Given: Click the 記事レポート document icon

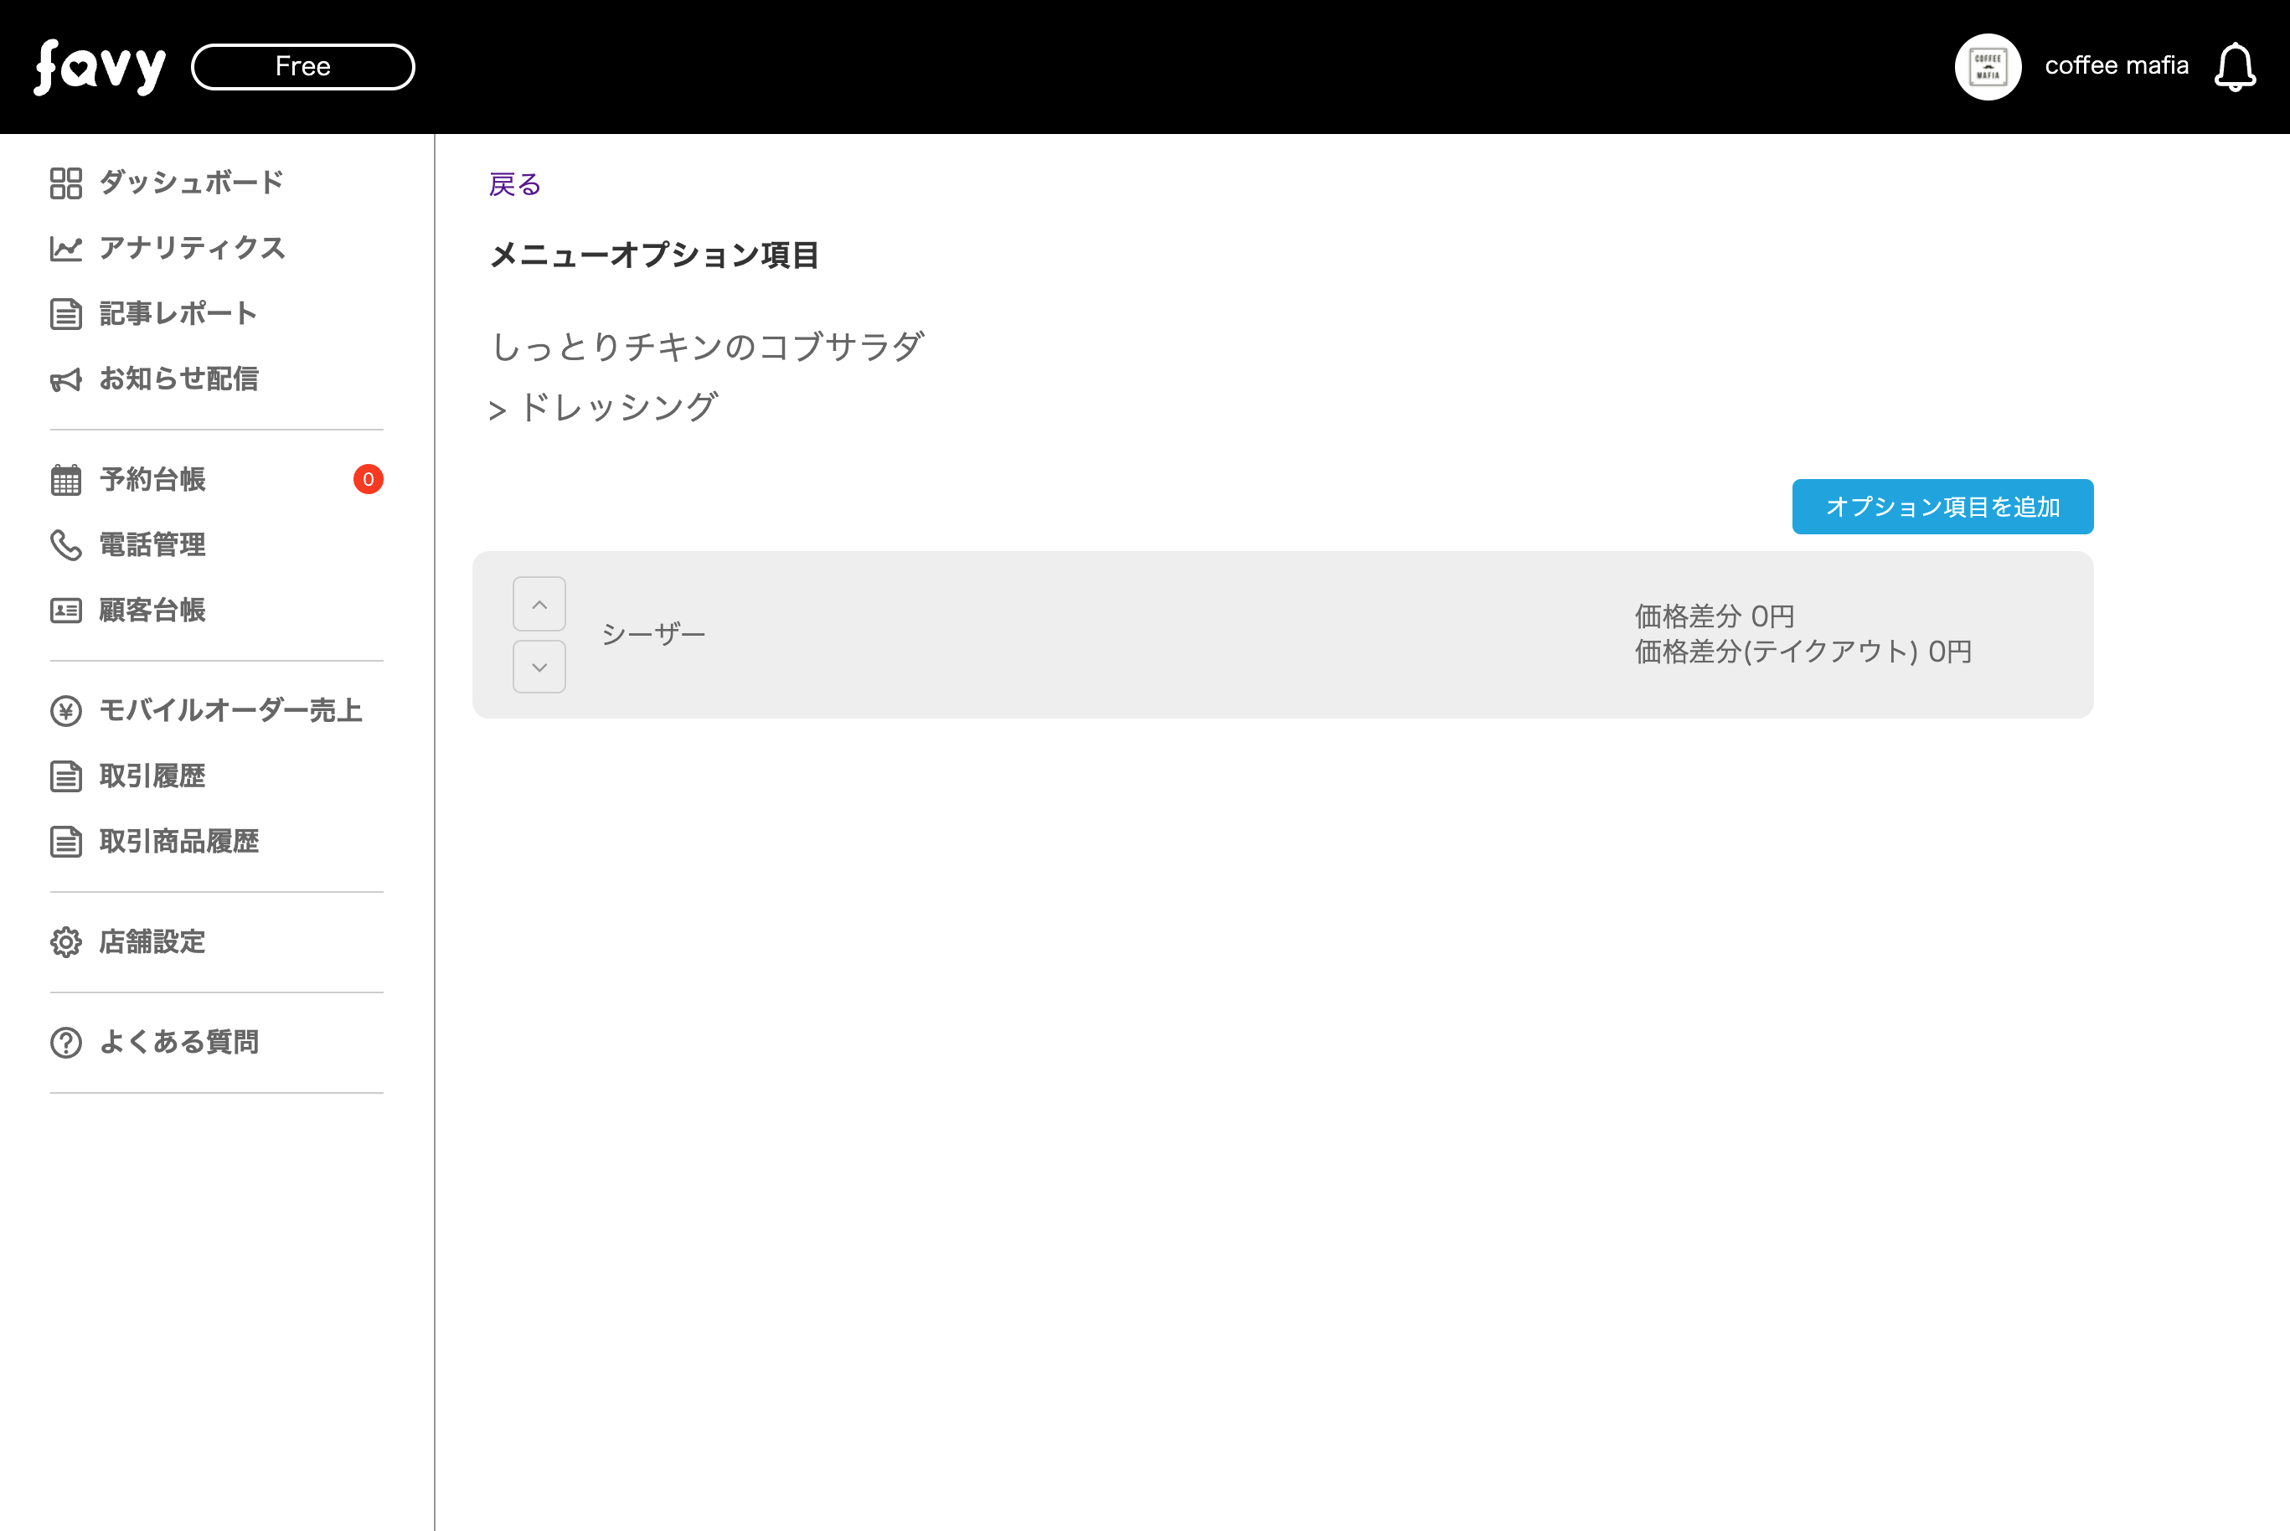Looking at the screenshot, I should point(65,313).
